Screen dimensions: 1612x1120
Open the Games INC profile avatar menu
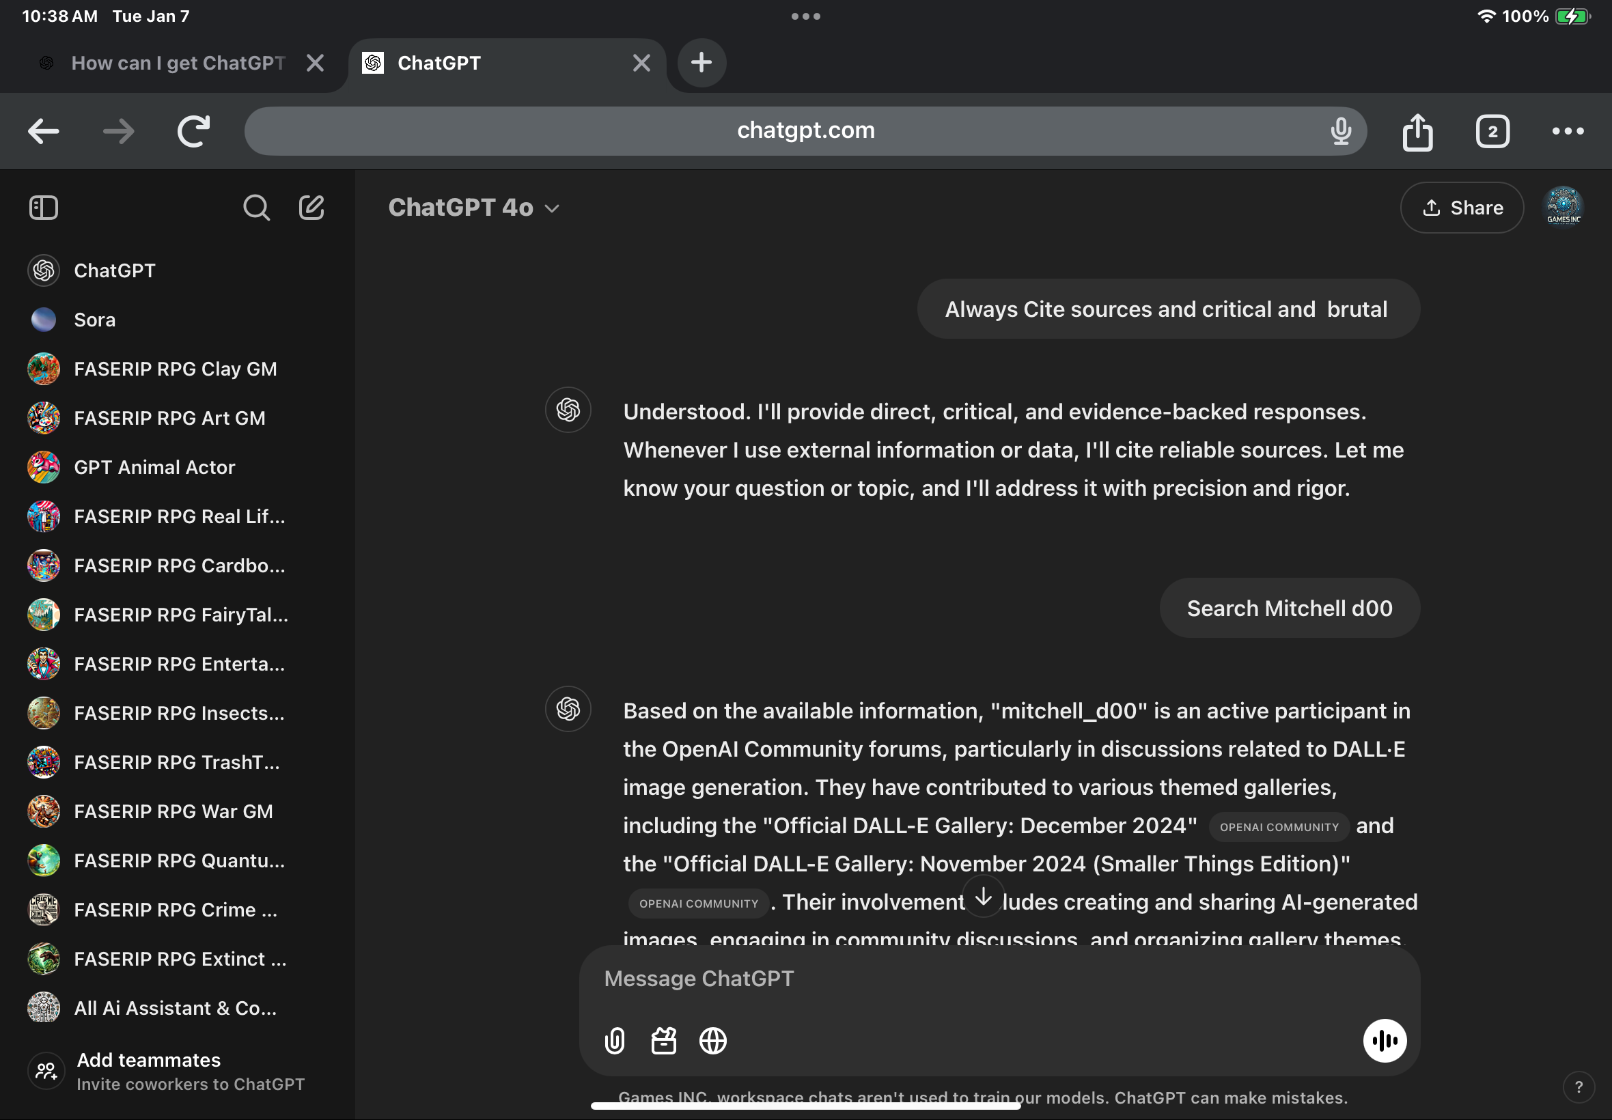coord(1564,206)
